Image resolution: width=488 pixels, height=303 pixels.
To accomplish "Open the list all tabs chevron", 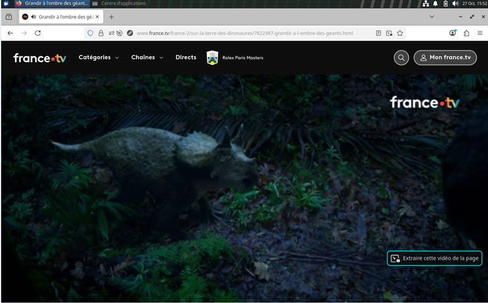I will (432, 17).
